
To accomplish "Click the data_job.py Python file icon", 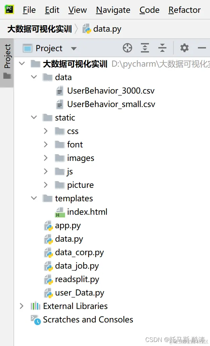I will pos(49,266).
